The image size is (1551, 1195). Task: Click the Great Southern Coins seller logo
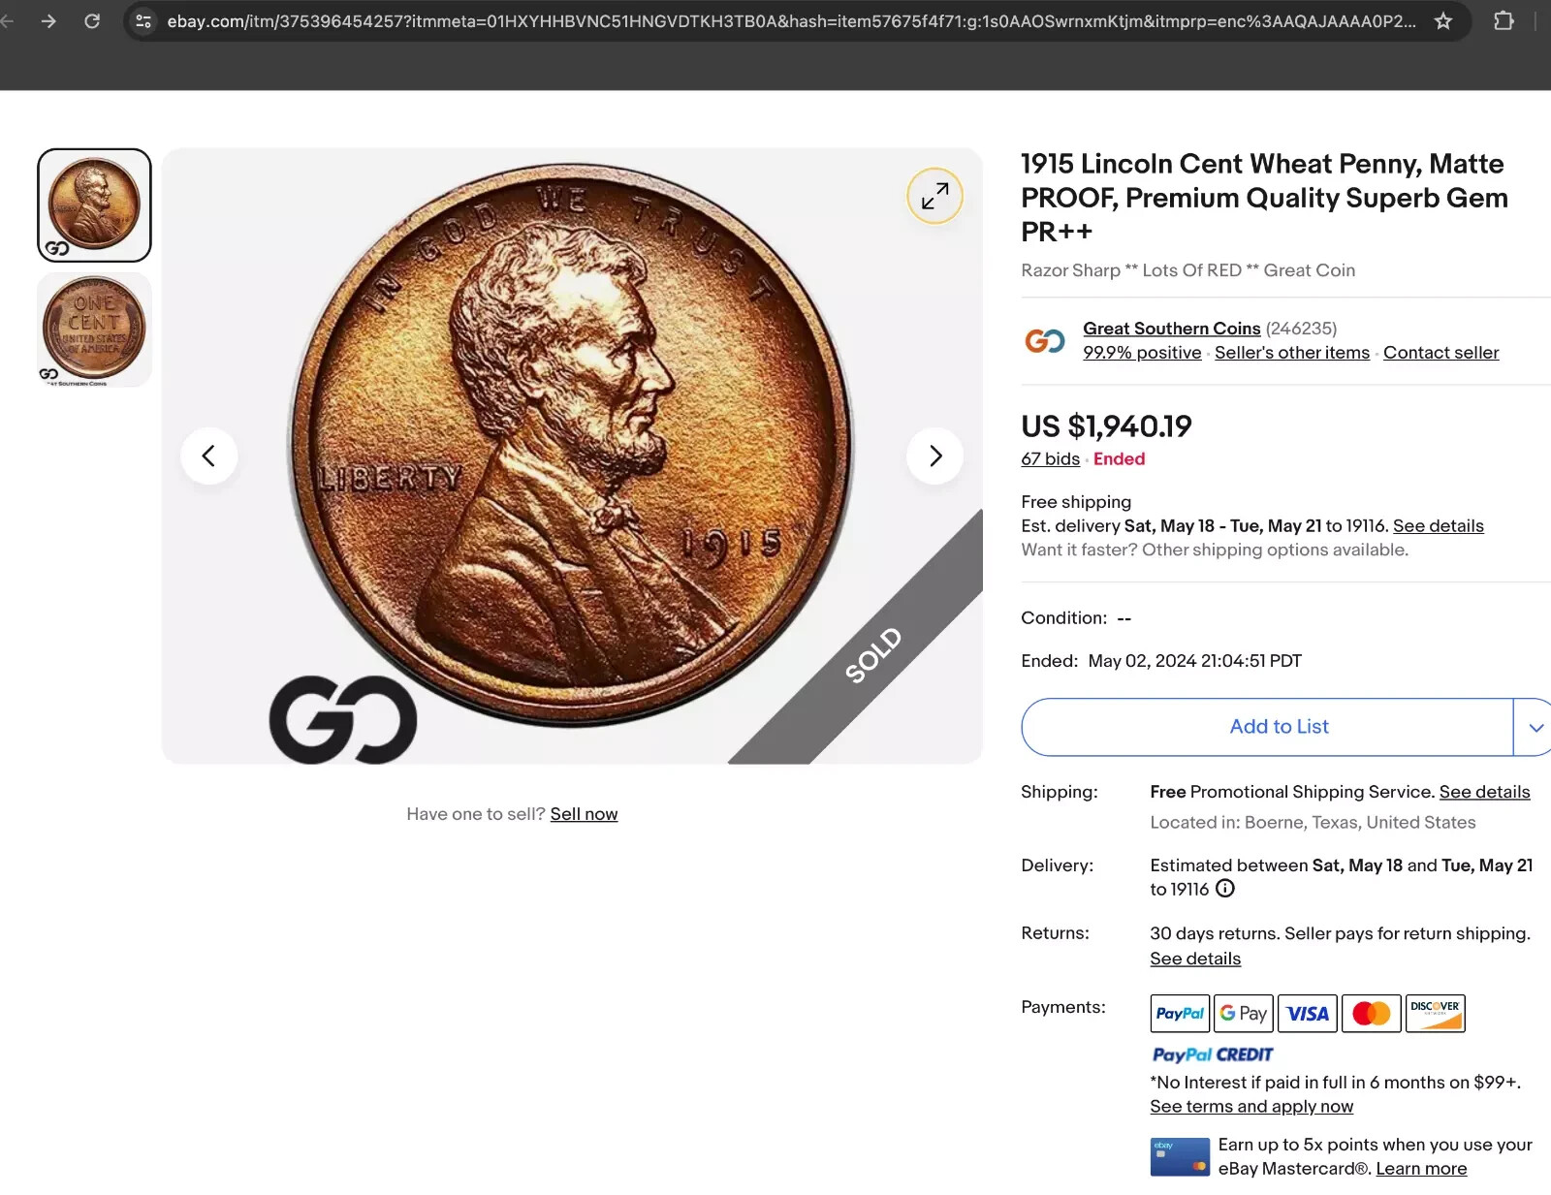click(1045, 340)
